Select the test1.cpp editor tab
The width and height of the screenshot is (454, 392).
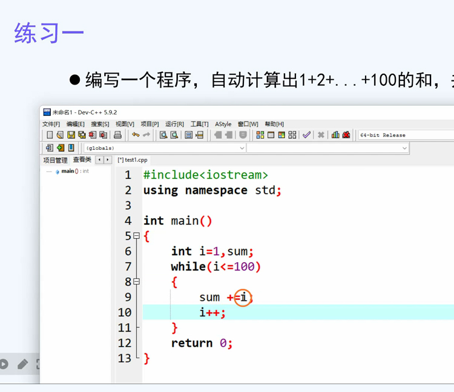(x=133, y=160)
